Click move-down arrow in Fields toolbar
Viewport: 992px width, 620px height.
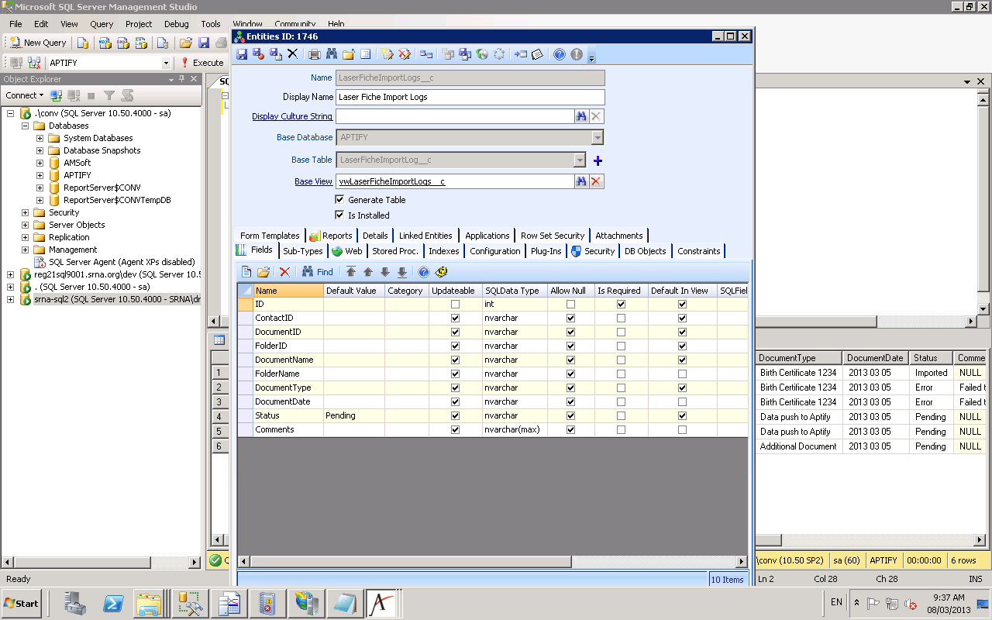[385, 272]
